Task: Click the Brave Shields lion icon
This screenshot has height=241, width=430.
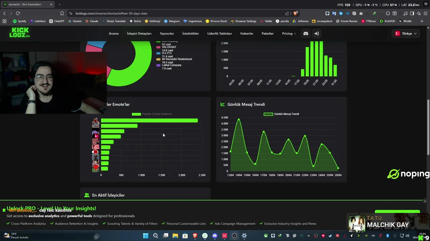Action: [295, 13]
